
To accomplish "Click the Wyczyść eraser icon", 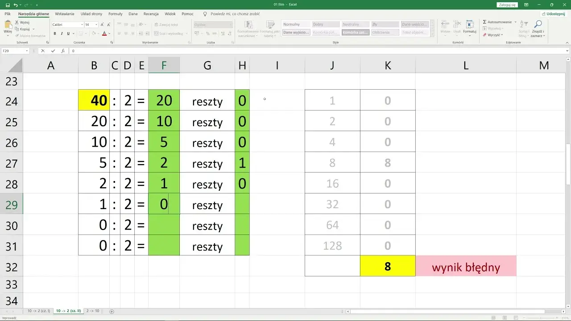I will [x=484, y=34].
